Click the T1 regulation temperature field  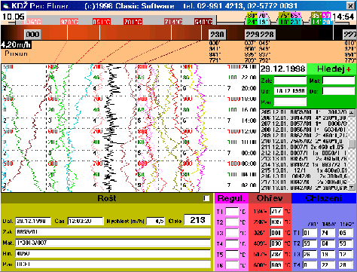pos(232,212)
